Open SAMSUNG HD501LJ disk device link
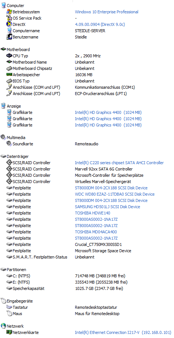174x338 pixels. point(107,207)
